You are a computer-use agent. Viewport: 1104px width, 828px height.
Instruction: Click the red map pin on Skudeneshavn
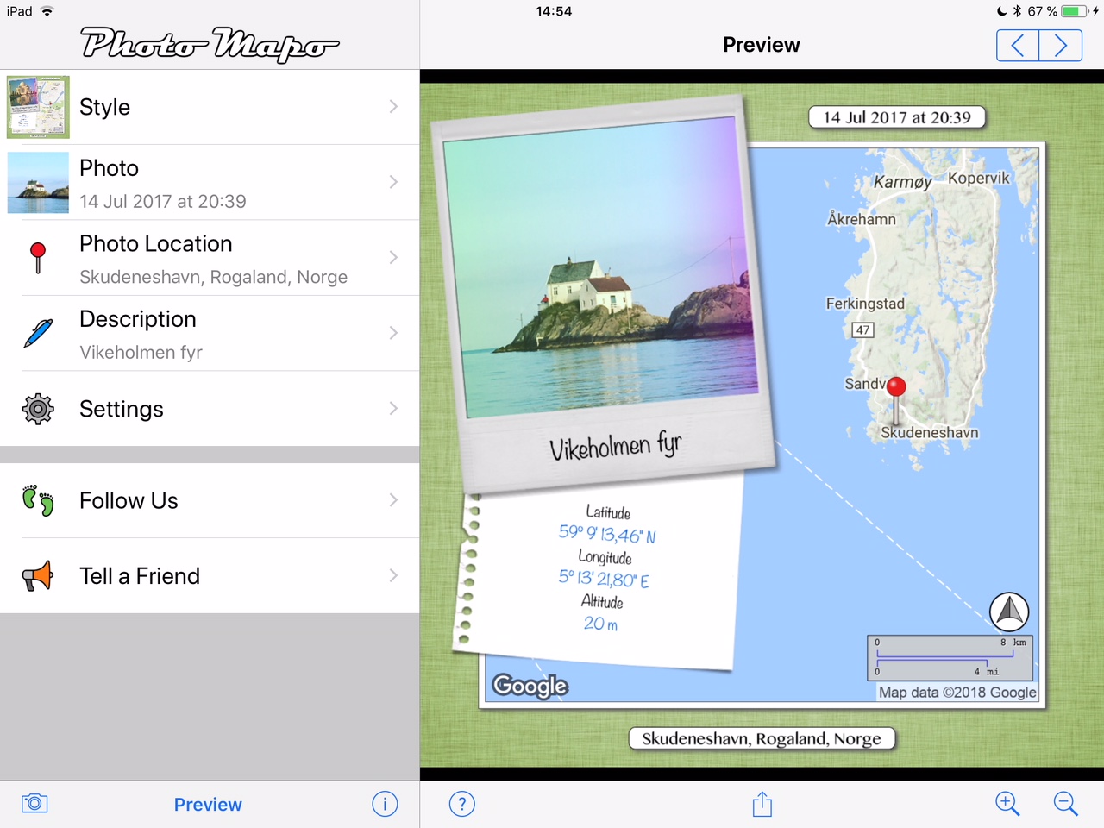[x=897, y=398]
